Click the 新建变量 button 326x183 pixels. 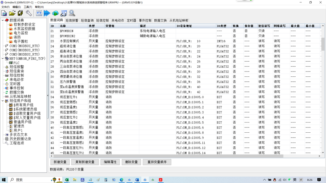coord(60,162)
